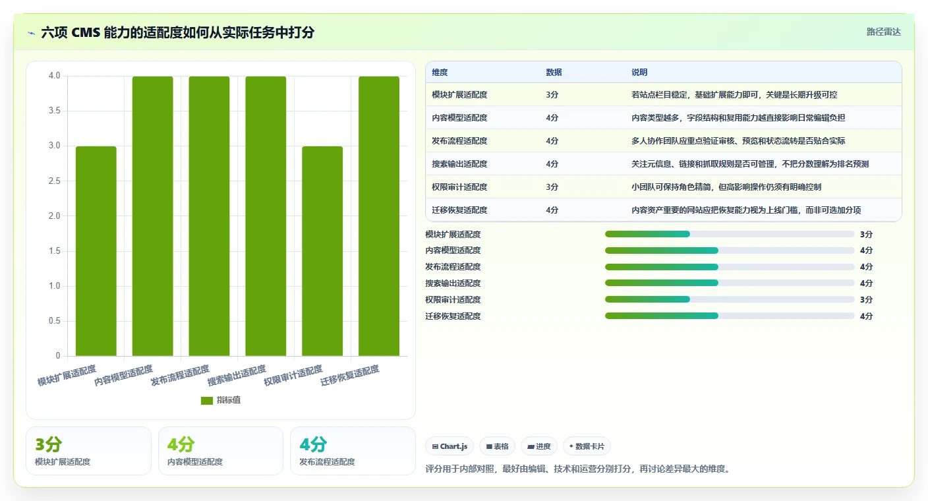Click the description starting 关注元信息
The width and height of the screenshot is (928, 501).
[x=750, y=164]
